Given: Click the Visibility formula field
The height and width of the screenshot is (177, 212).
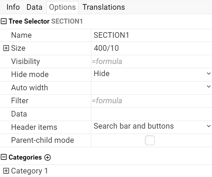Looking at the screenshot, I should pos(151,61).
